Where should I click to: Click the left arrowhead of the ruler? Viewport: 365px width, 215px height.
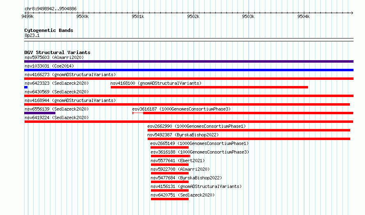[25, 13]
